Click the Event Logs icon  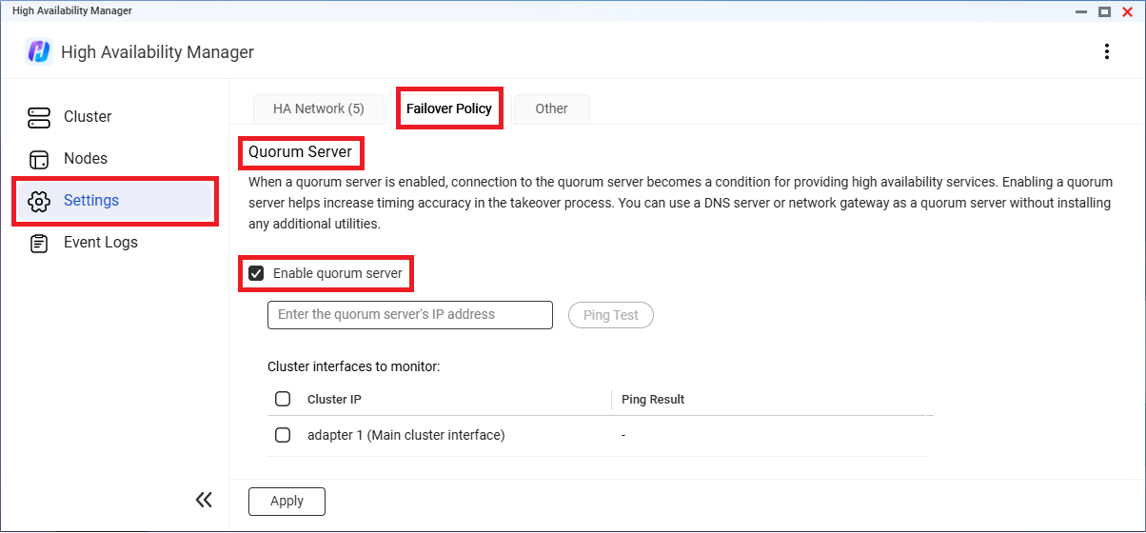click(39, 243)
